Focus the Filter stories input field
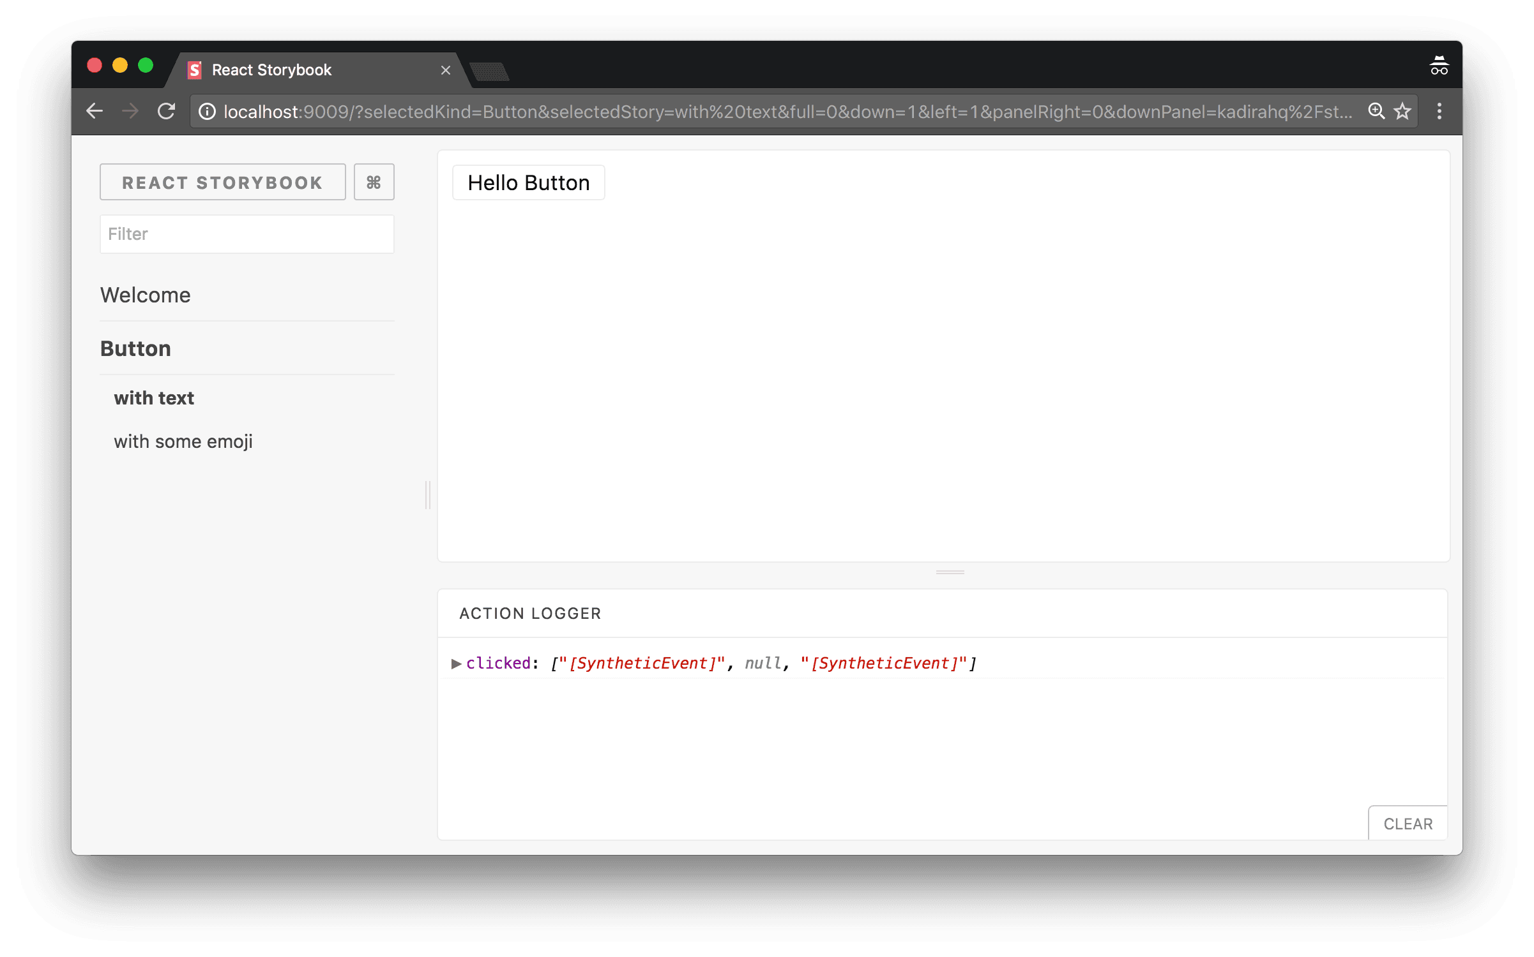 [x=247, y=234]
